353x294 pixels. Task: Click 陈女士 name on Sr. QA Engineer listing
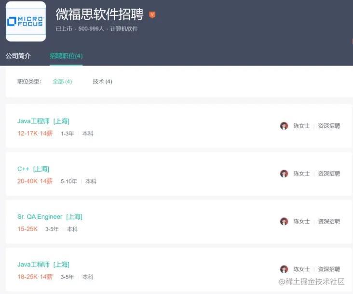[x=301, y=222]
